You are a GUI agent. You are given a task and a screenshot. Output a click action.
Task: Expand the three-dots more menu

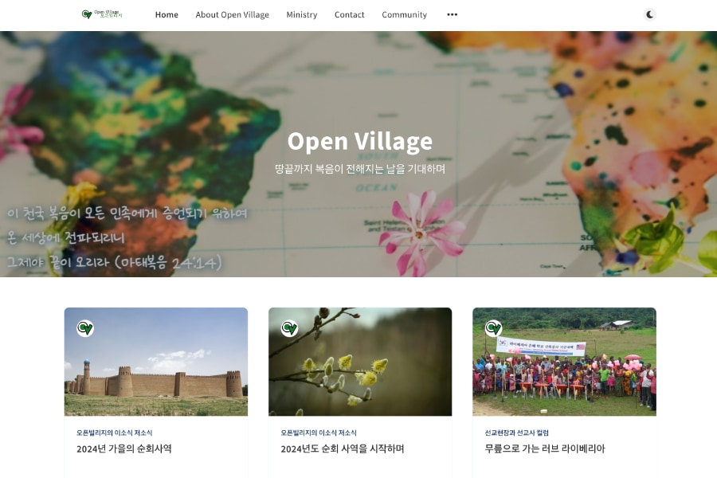pyautogui.click(x=453, y=14)
